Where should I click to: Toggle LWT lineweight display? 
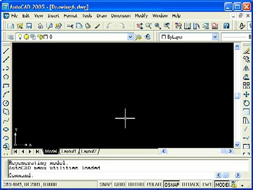[207, 184]
